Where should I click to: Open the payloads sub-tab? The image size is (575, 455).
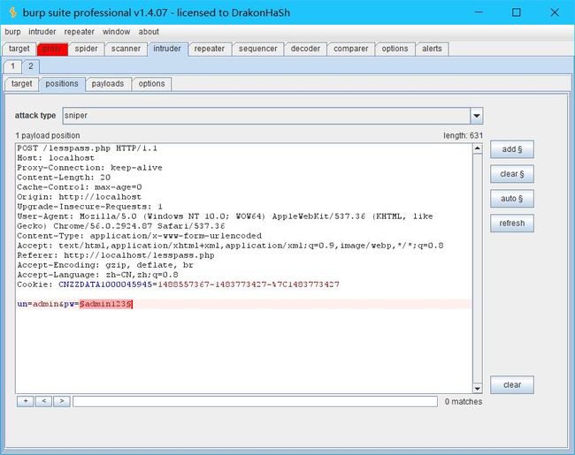[108, 84]
